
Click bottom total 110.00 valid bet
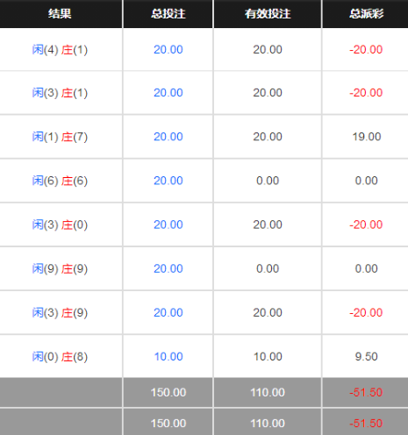coord(268,424)
